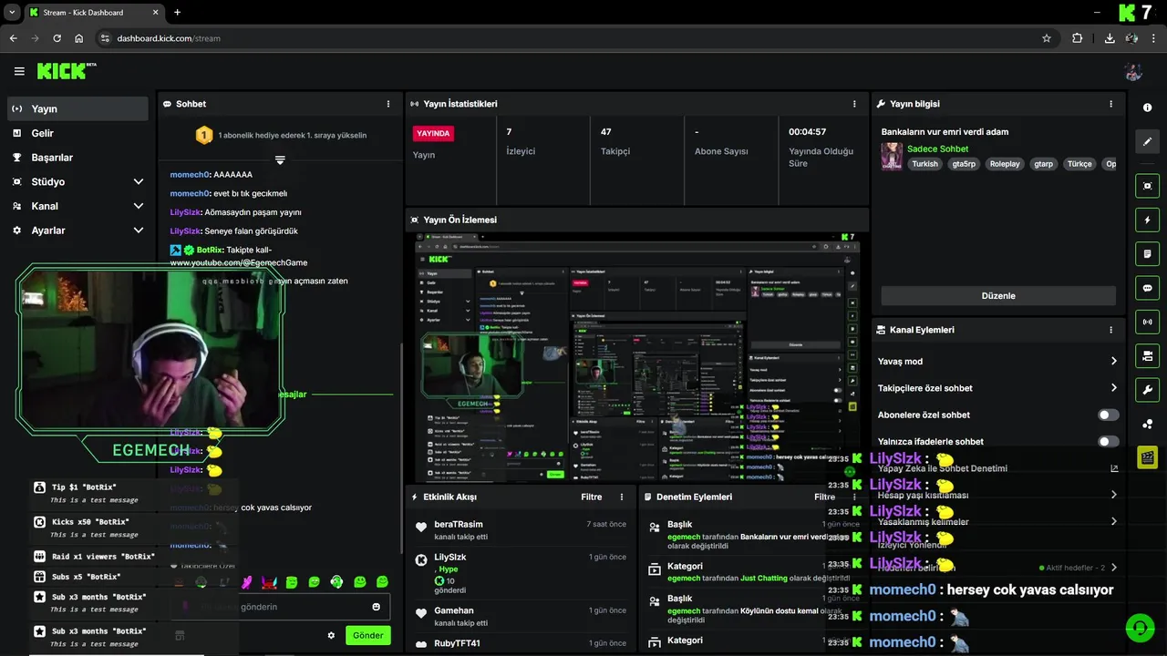Open browser downloads icon

click(x=1110, y=38)
